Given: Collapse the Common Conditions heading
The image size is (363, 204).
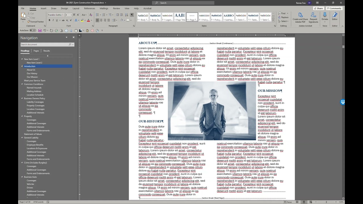Looking at the screenshot, I should [22, 84].
